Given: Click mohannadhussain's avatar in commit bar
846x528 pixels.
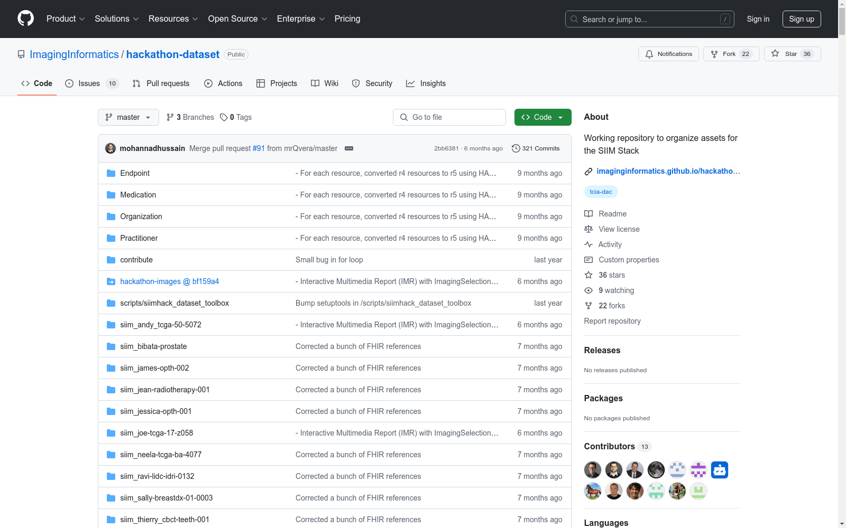Looking at the screenshot, I should [x=111, y=148].
